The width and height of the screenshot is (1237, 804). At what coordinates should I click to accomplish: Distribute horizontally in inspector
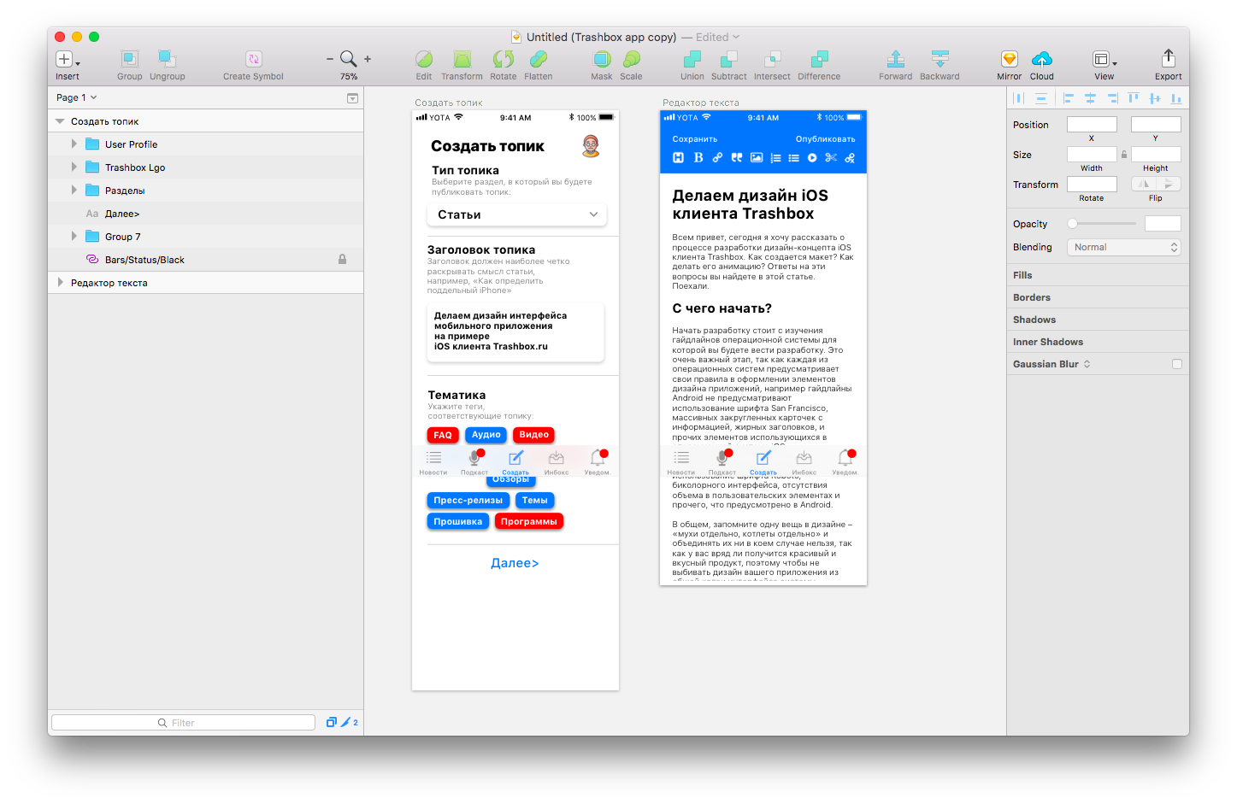click(x=1018, y=98)
